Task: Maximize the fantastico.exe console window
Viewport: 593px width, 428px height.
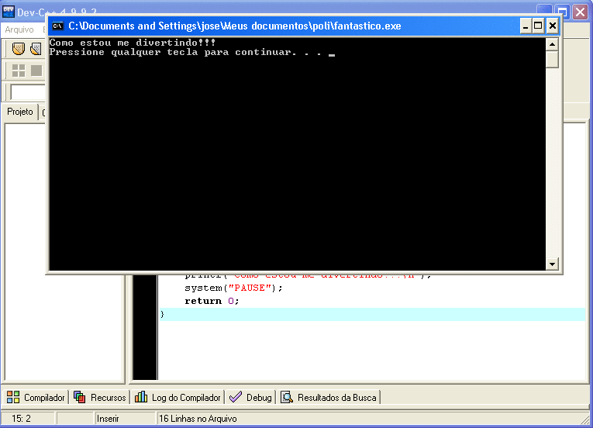Action: coord(539,26)
